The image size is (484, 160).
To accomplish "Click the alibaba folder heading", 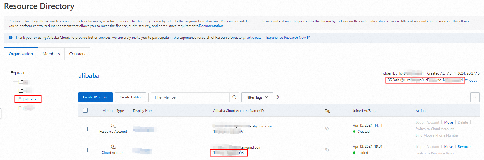I will click(x=89, y=76).
